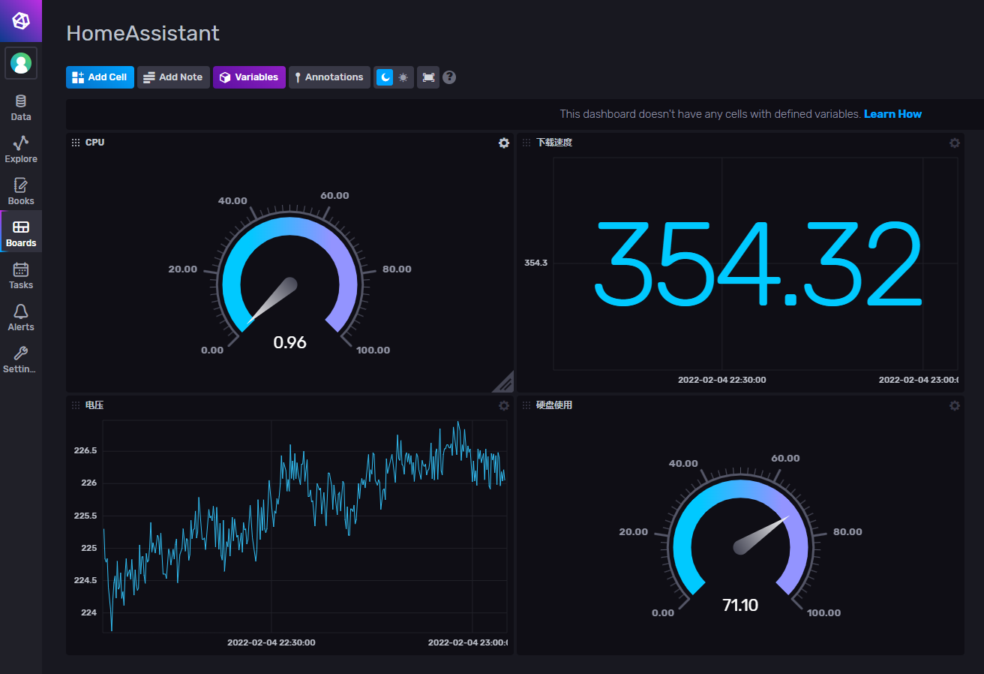Open Books in the sidebar

pos(21,192)
